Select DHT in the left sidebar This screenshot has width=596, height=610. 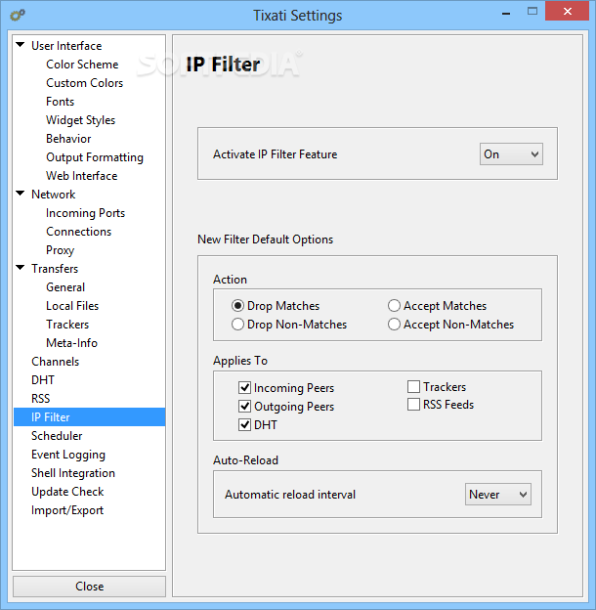coord(43,380)
